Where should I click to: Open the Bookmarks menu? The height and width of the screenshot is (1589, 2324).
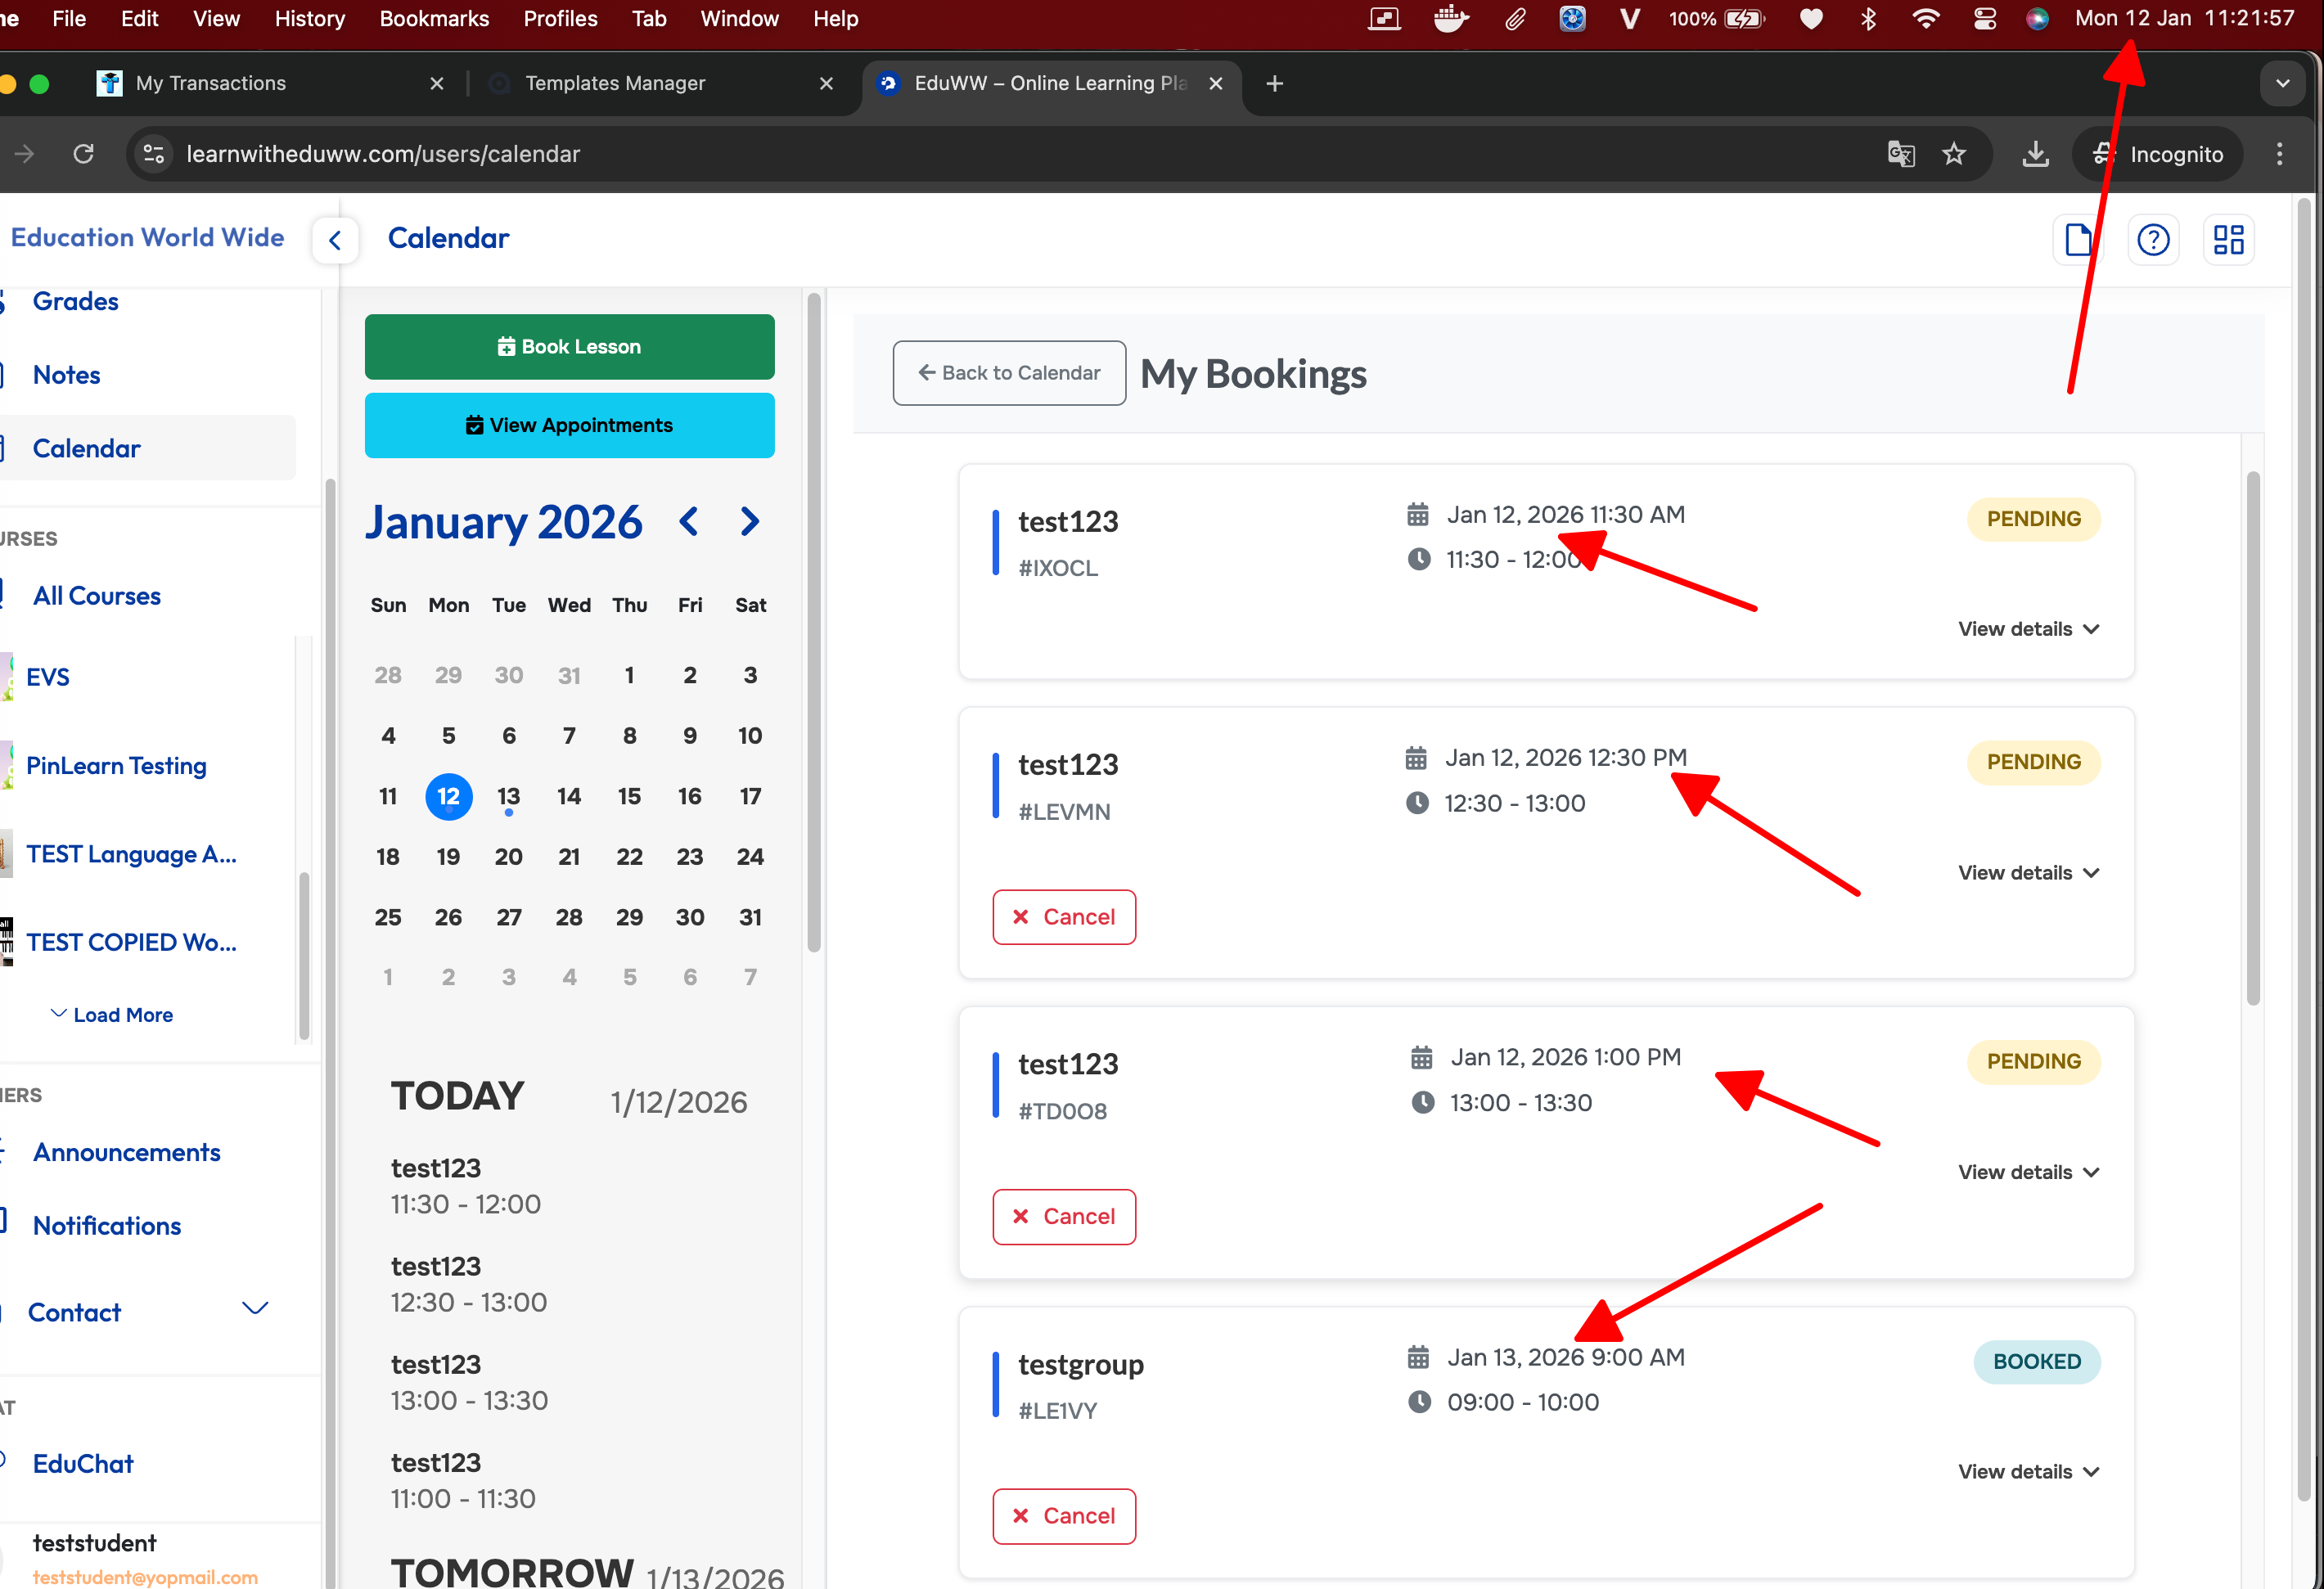click(x=434, y=19)
